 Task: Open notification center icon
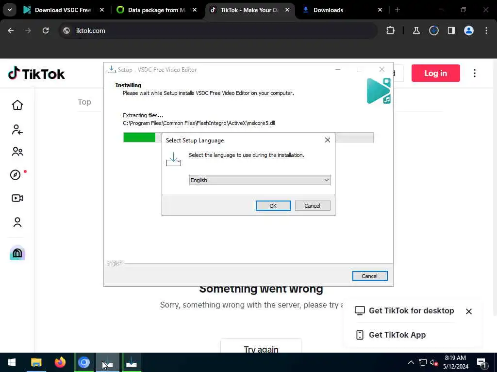[x=482, y=363]
